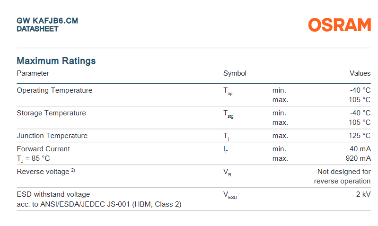Screen dimensions: 378x226
Task: Click the DATASHEET subtitle text
Action: point(37,29)
